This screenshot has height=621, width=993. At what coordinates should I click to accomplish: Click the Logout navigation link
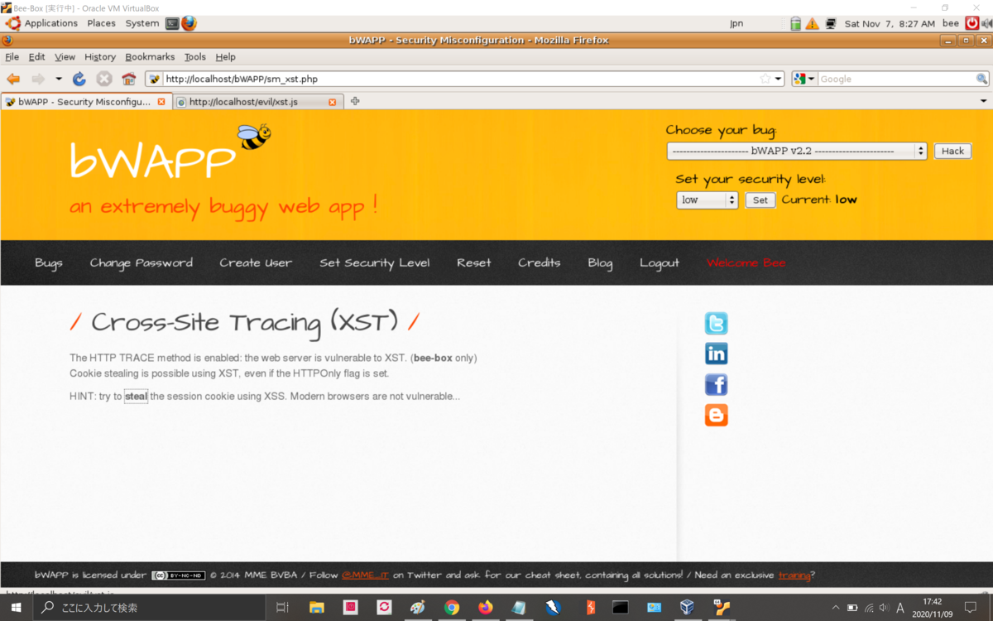click(x=660, y=262)
